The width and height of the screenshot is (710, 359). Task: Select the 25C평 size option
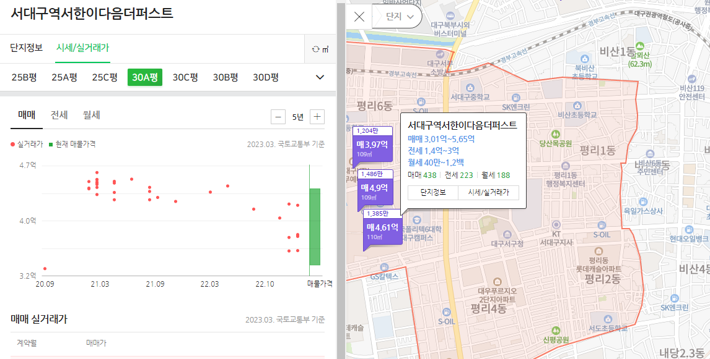coord(105,77)
